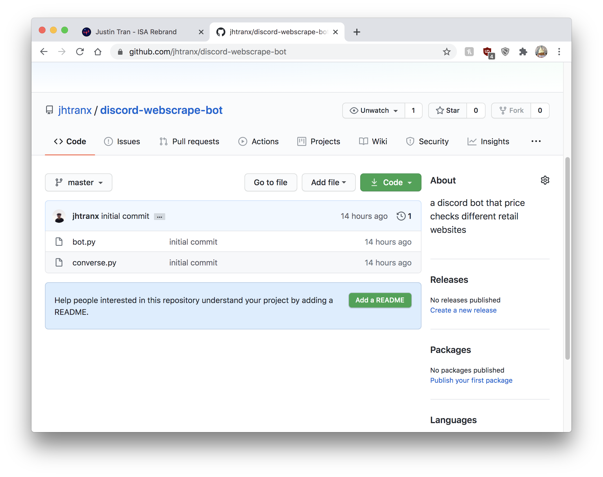Open the Security tab
Viewport: 603px width, 477px height.
click(427, 141)
